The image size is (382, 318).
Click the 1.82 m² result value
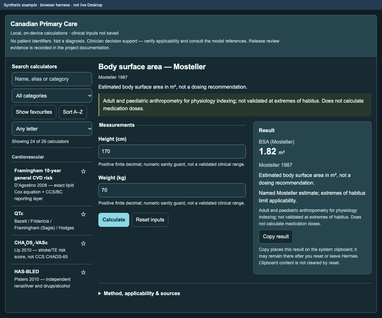272,152
